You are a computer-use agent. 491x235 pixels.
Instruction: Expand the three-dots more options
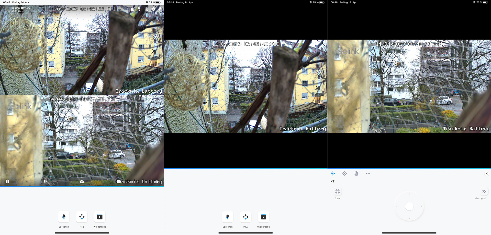coord(368,174)
